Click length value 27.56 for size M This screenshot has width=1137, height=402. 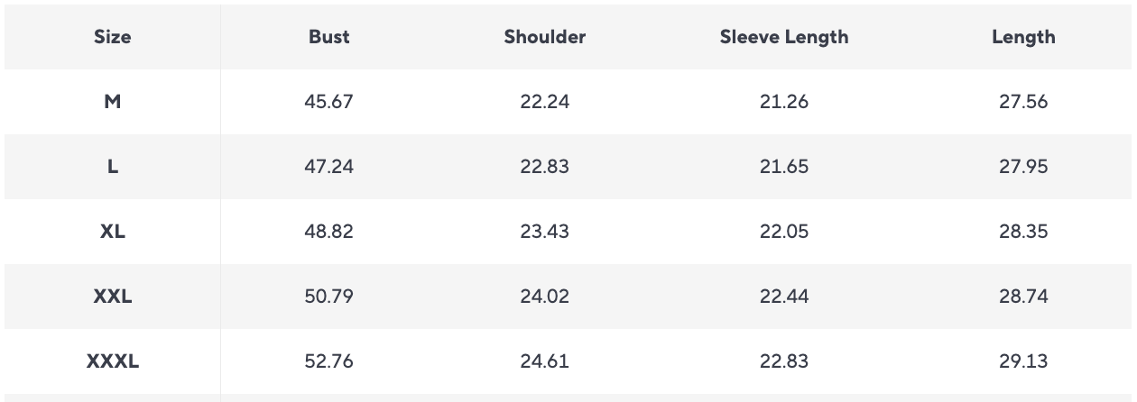tap(1023, 102)
